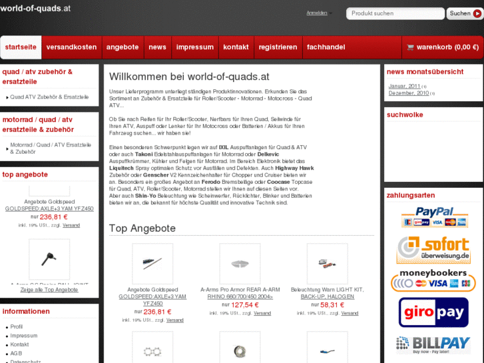Open the sidebar Kontakt information link
Screen dimensions: 484x363
[x=19, y=344]
